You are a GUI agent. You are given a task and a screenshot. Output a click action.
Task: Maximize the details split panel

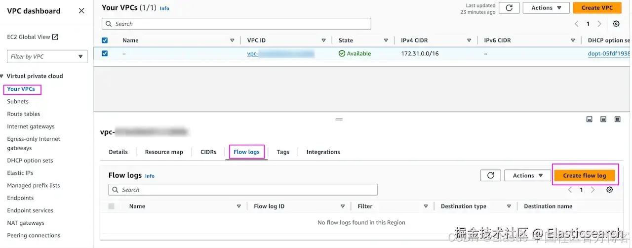pos(617,120)
